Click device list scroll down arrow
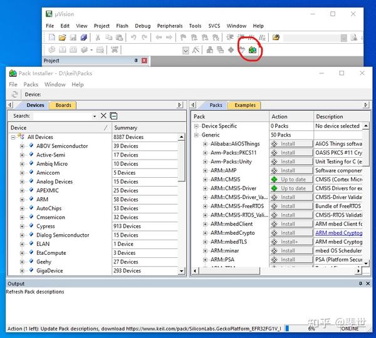This screenshot has height=338, width=376. (182, 271)
